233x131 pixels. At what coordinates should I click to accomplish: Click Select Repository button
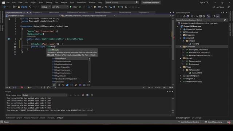[214, 122]
